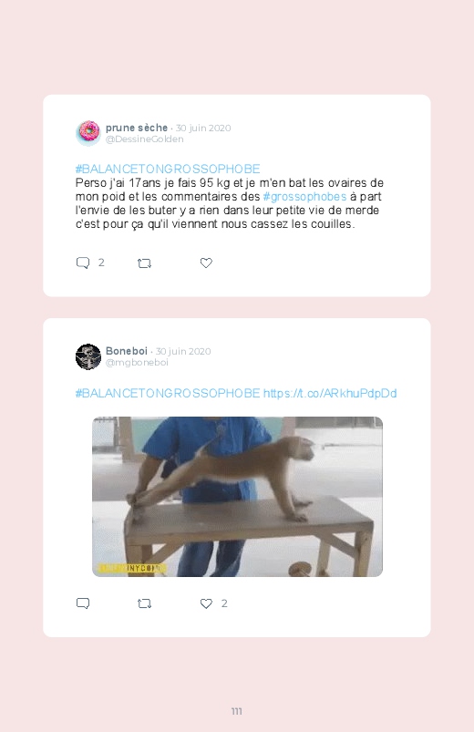Click first tweet's 30 juin 2020 date
Viewport: 474px width, 732px height.
click(x=203, y=128)
